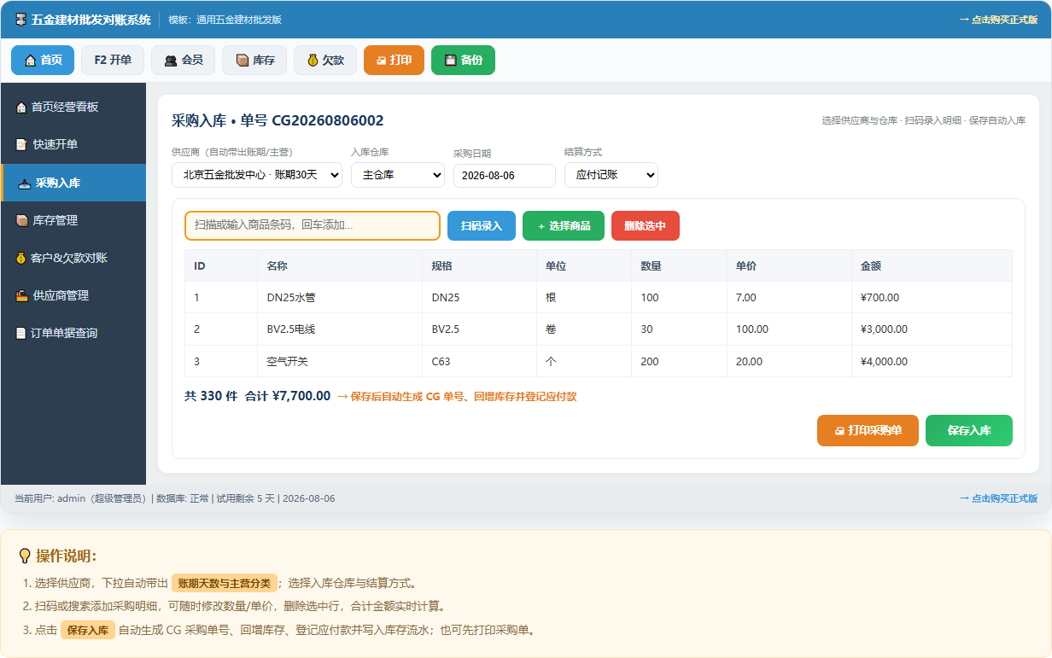
Task: Click amount ¥4,000.00 cell
Action: [932, 361]
